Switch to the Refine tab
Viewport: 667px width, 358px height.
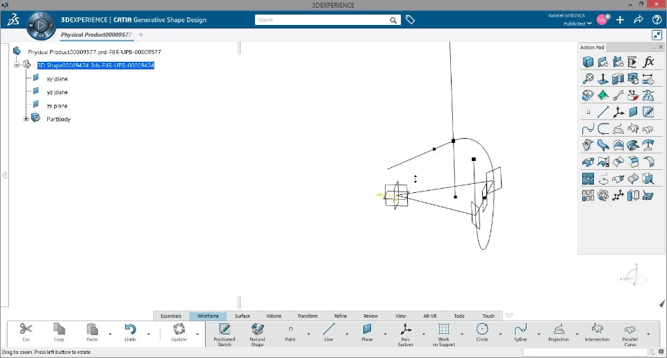click(x=340, y=316)
